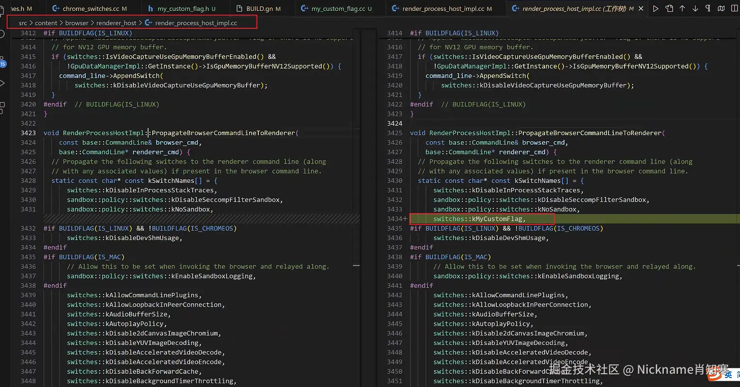Image resolution: width=740 pixels, height=387 pixels.
Task: Click kDisableYUVImageDecoding in right pane
Action: pos(518,343)
